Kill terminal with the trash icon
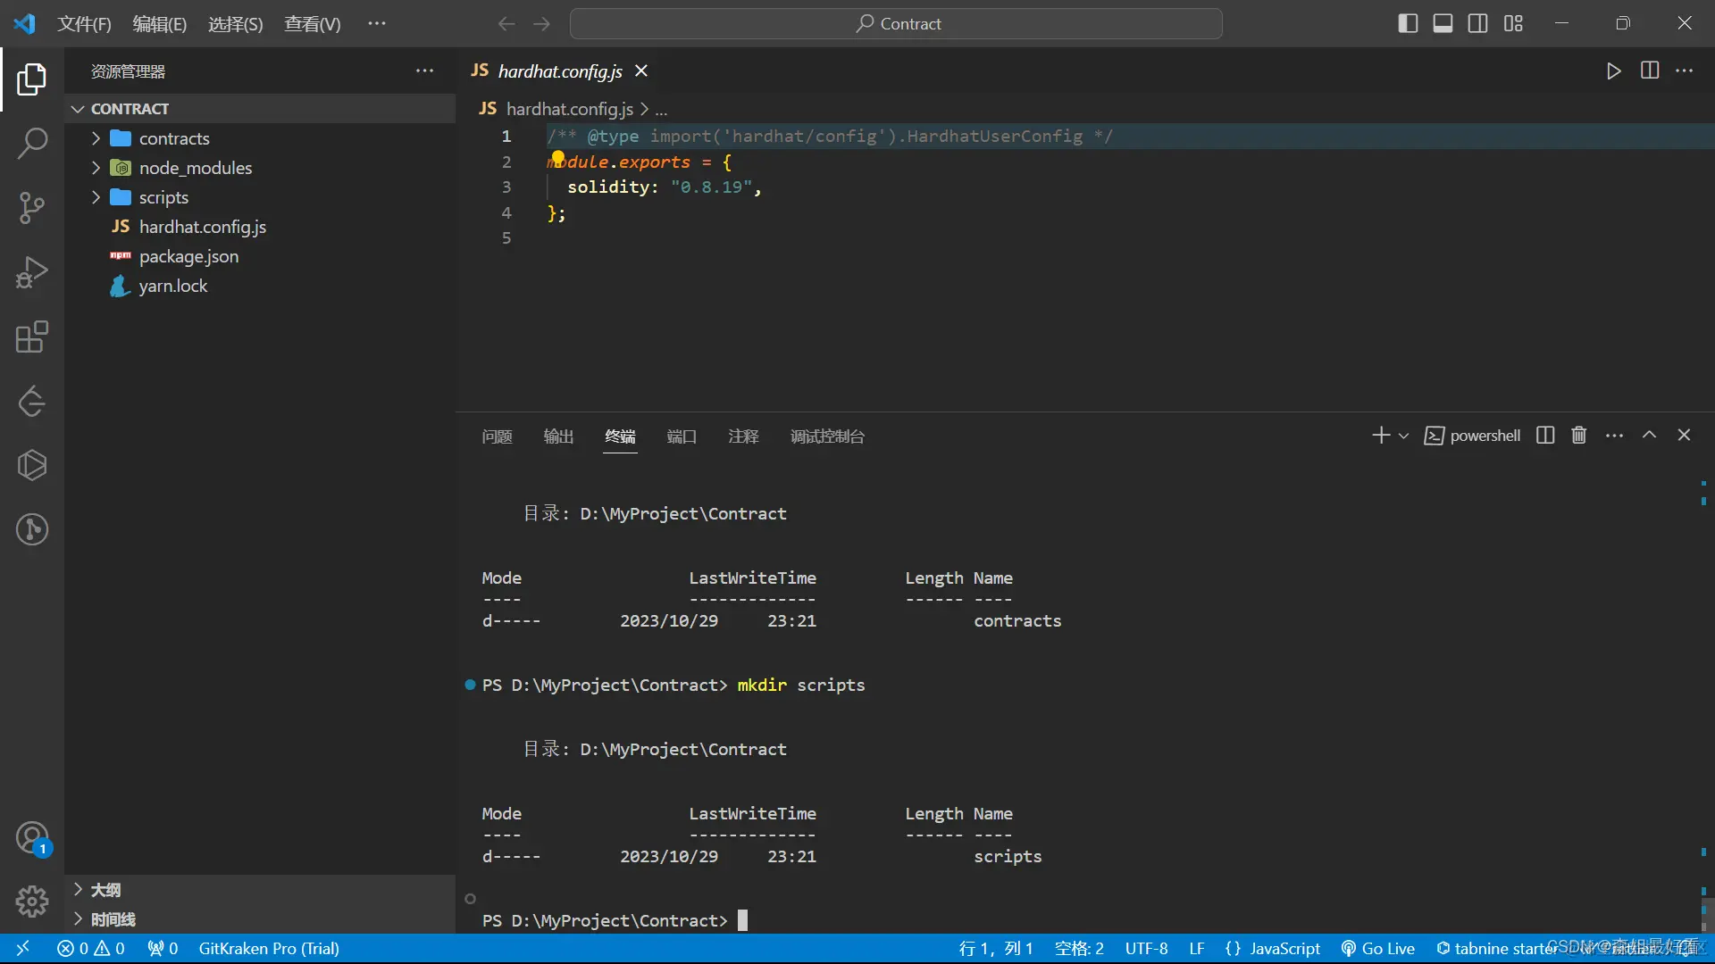This screenshot has height=964, width=1715. [x=1578, y=435]
